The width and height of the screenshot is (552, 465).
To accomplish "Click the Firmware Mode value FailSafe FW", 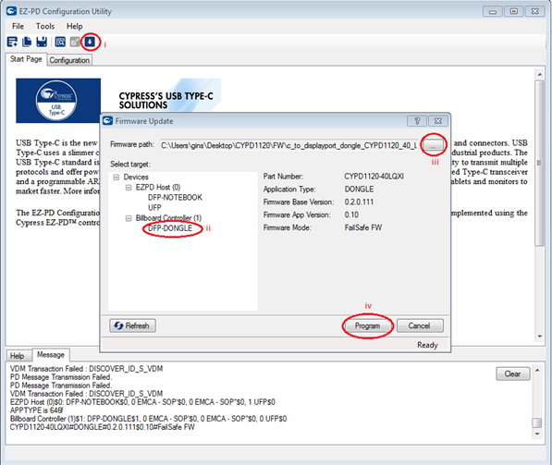I will [x=363, y=227].
